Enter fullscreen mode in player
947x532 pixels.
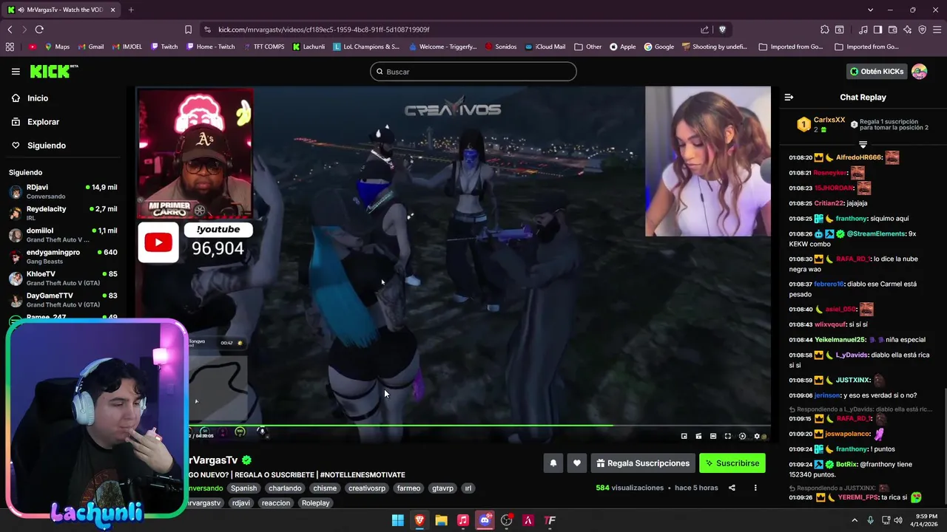pyautogui.click(x=728, y=436)
